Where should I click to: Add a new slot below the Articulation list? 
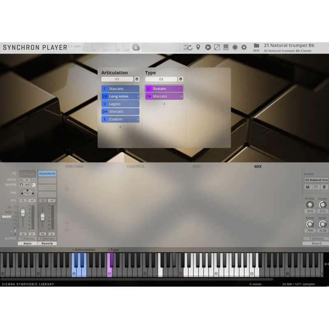click(x=120, y=127)
